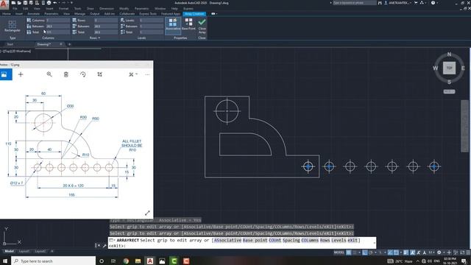Click the Photos app expand fullscreen arrow
Image resolution: width=471 pixels, height=265 pixels.
point(147,213)
